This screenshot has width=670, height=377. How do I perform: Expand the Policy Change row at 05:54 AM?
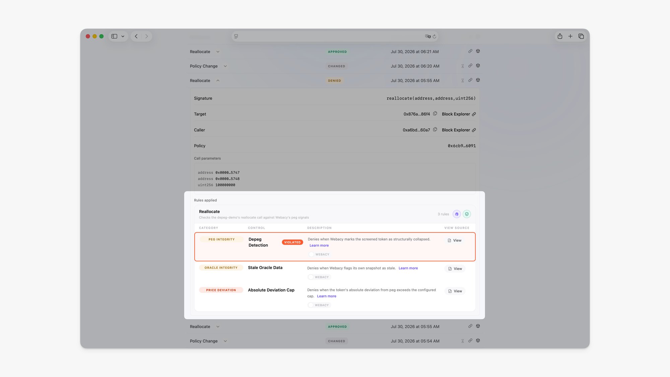pyautogui.click(x=225, y=341)
